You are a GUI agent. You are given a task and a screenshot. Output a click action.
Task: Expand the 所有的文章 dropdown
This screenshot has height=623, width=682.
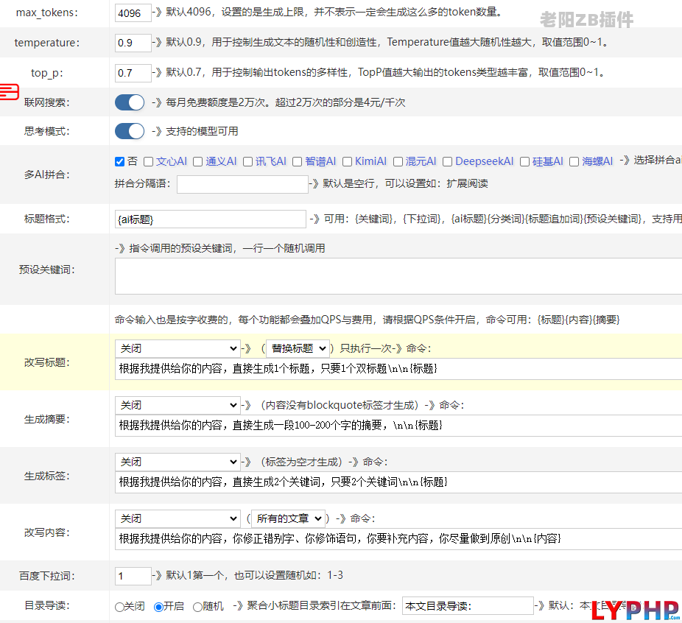point(288,518)
